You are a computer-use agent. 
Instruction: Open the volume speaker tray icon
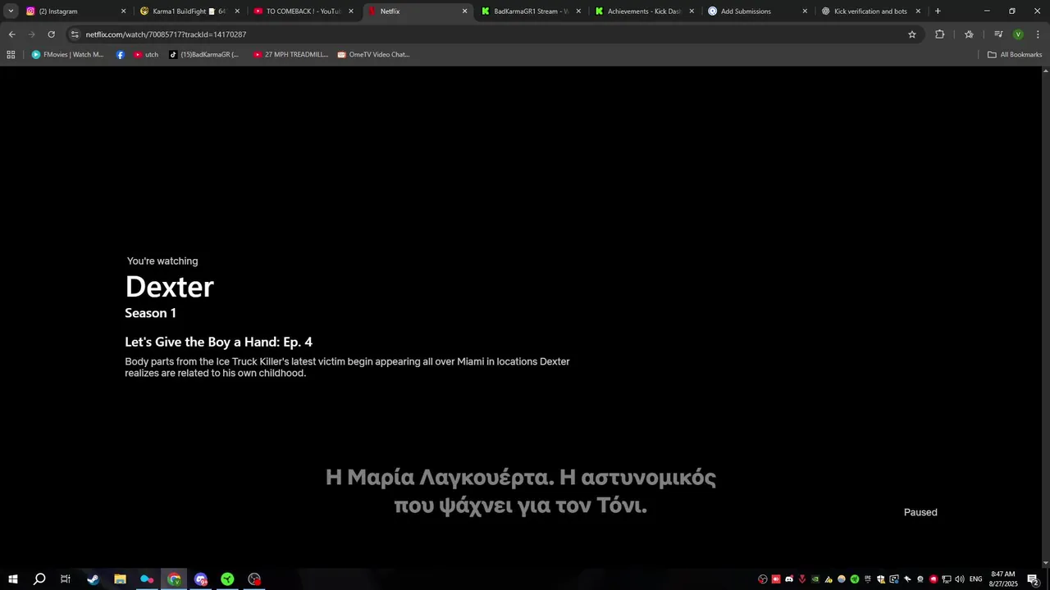tap(960, 579)
